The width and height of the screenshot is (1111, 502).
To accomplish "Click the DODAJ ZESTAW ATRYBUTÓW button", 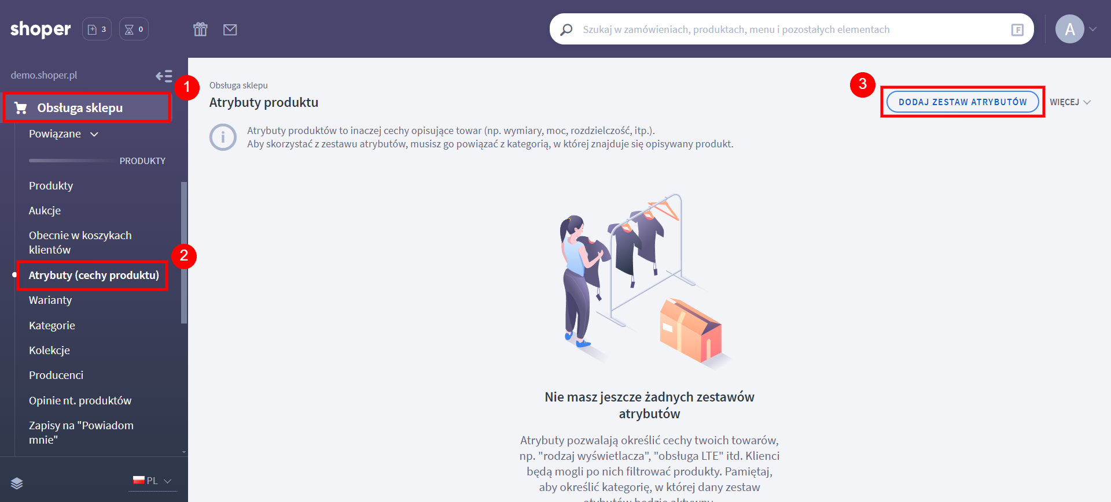I will [x=962, y=102].
